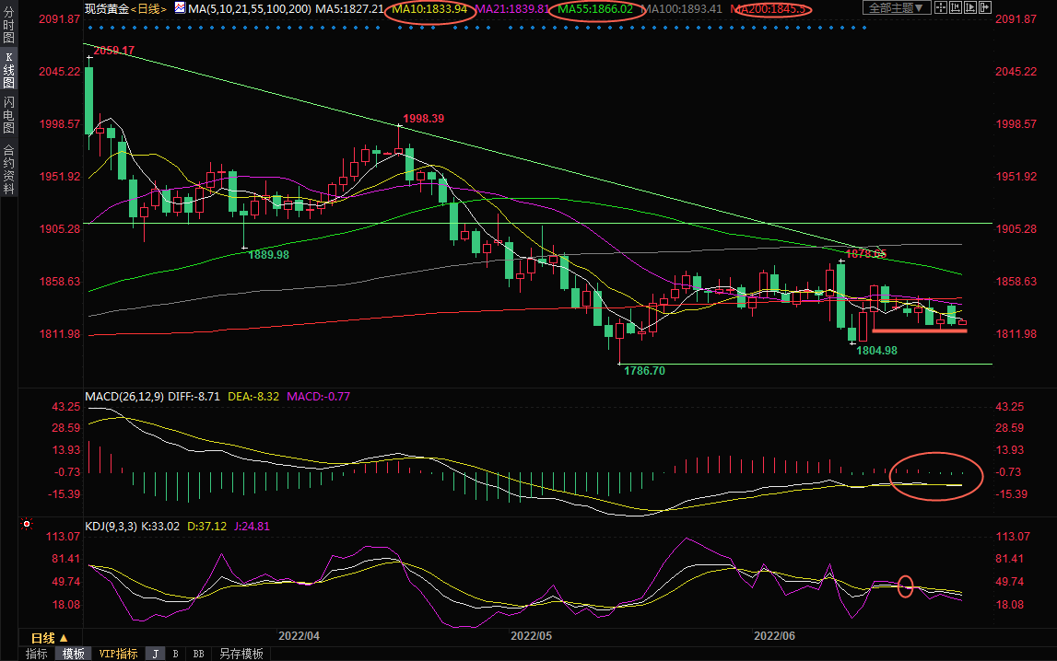Viewport: 1057px width, 661px height.
Task: Toggle the B template button
Action: coord(175,654)
